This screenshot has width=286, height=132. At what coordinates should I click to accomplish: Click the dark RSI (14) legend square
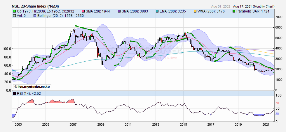[14, 94]
